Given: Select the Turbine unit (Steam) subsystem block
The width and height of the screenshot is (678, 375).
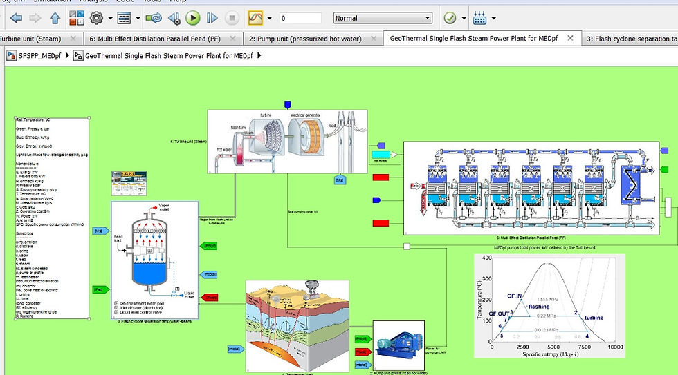Looking at the screenshot, I should pyautogui.click(x=288, y=142).
